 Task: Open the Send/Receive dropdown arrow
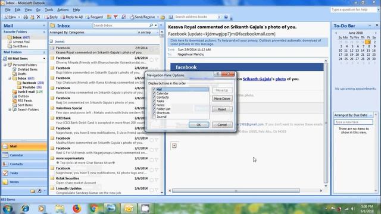(x=158, y=17)
